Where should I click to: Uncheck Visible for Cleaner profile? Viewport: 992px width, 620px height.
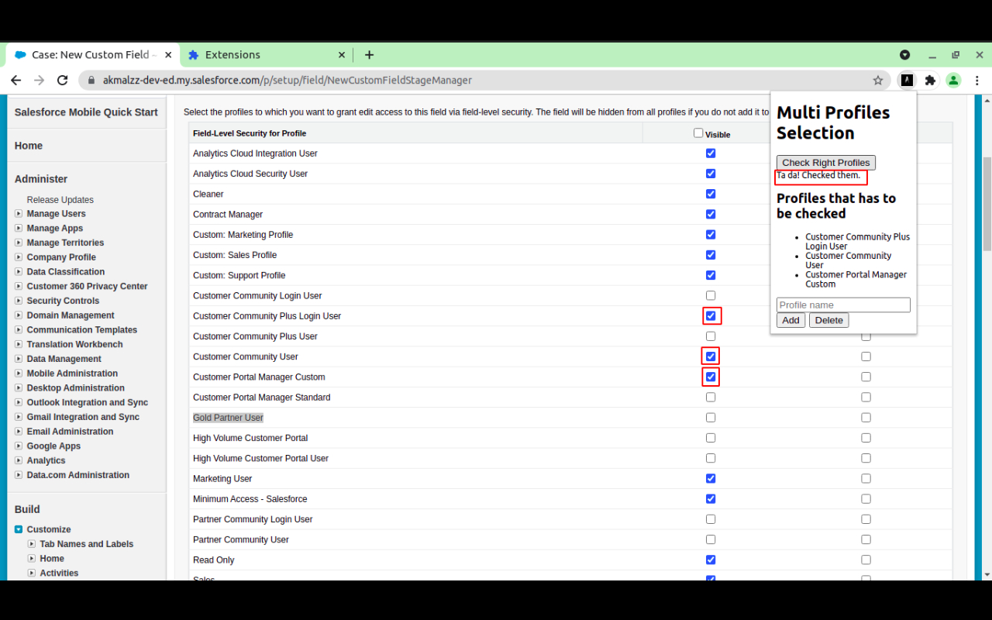coord(711,194)
